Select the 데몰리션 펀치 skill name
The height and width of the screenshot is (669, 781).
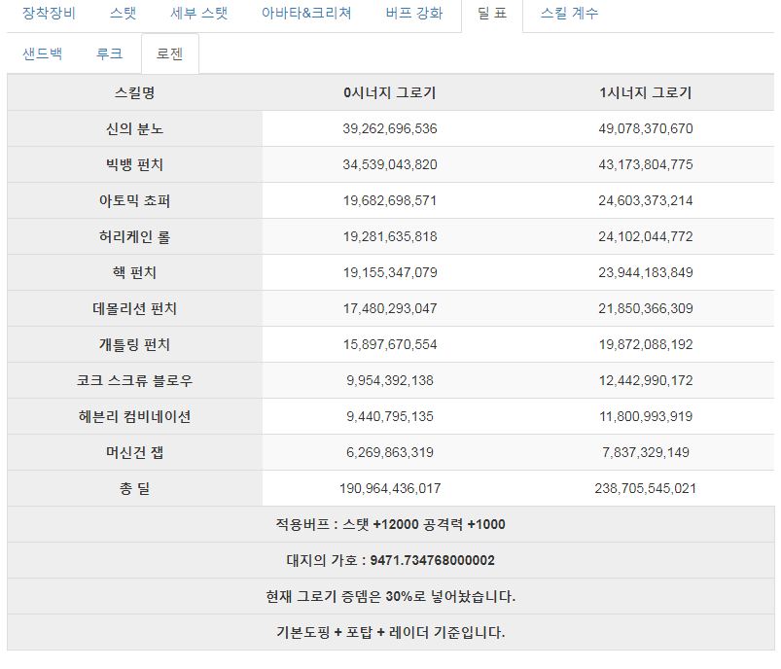coord(134,308)
